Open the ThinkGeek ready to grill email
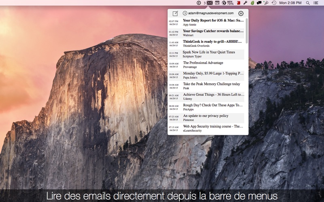The height and width of the screenshot is (202, 324). (206, 44)
